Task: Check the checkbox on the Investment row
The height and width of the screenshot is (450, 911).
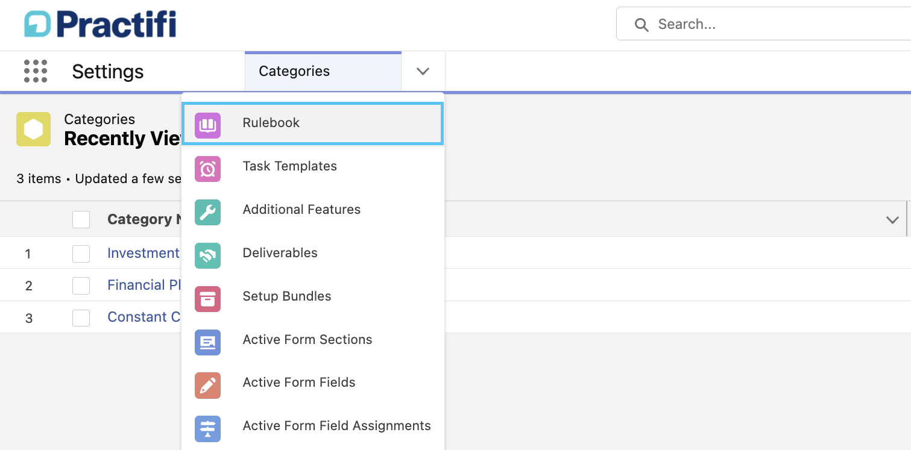Action: [x=81, y=253]
